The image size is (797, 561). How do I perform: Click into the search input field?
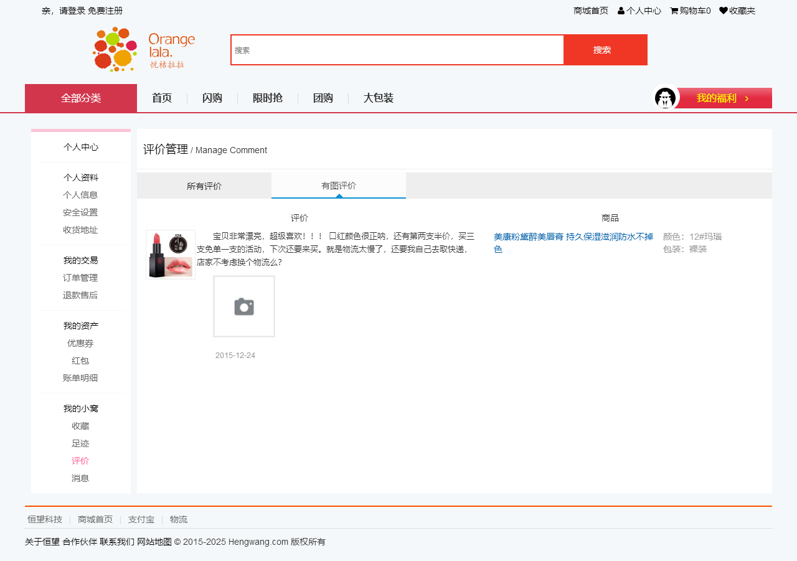(x=397, y=50)
